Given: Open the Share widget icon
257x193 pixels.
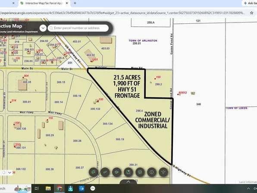Looking at the screenshot, I should 163,172.
